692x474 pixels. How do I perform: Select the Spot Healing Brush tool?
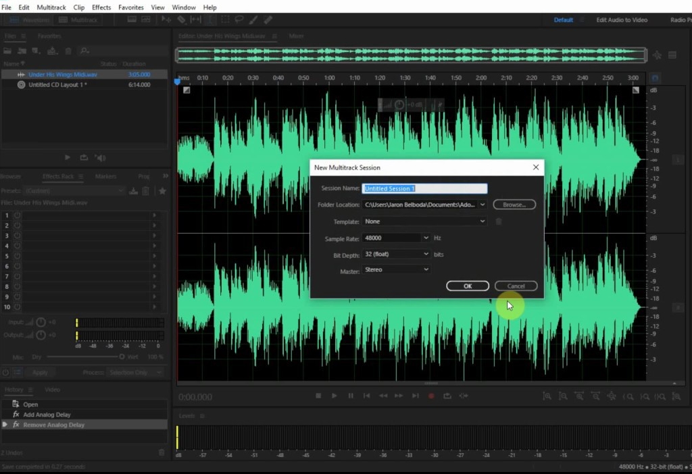coord(268,20)
